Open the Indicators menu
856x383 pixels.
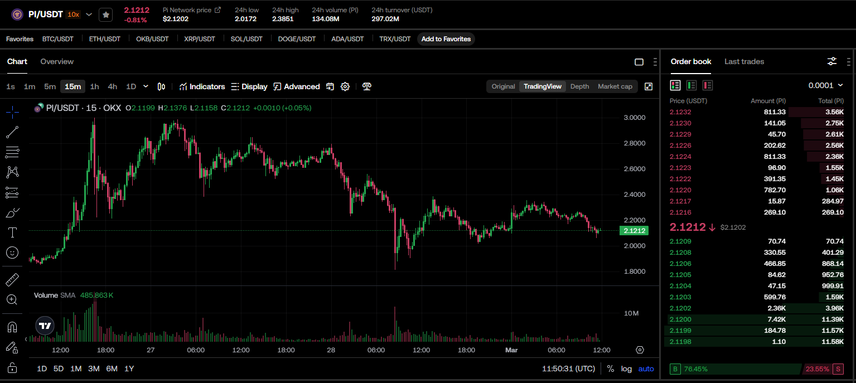tap(202, 86)
